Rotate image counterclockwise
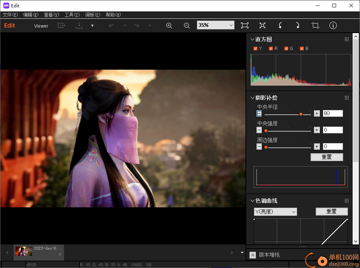 click(280, 25)
